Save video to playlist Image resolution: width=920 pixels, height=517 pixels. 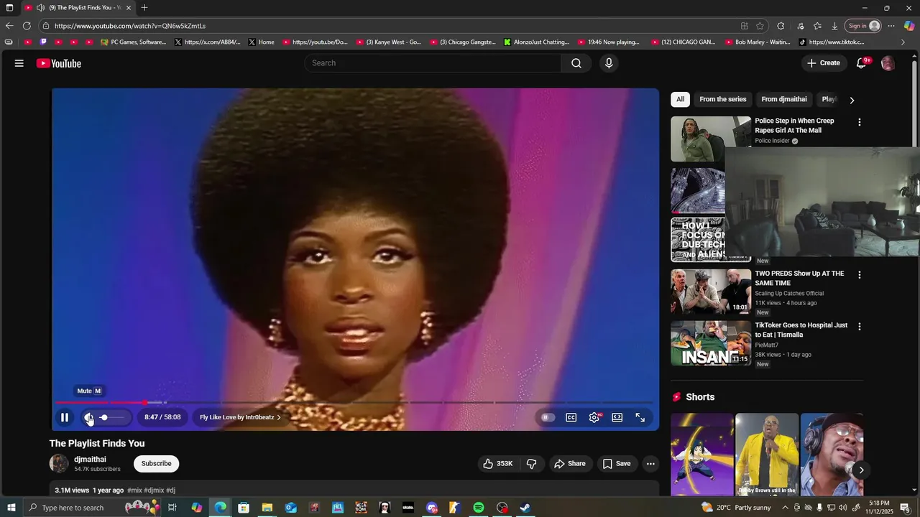[617, 464]
